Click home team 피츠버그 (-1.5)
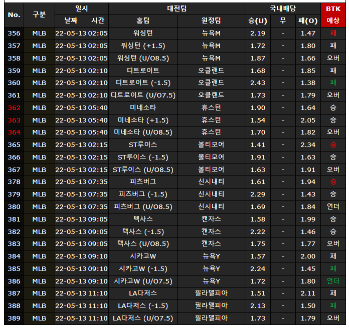This screenshot has height=328, width=349. pyautogui.click(x=143, y=194)
